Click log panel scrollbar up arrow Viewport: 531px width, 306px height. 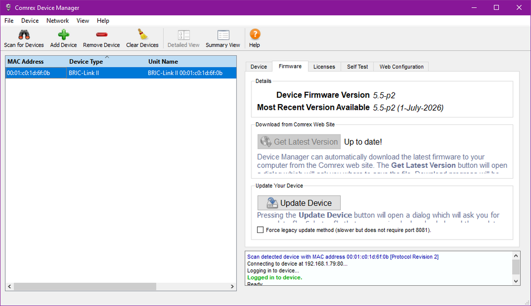coord(516,256)
